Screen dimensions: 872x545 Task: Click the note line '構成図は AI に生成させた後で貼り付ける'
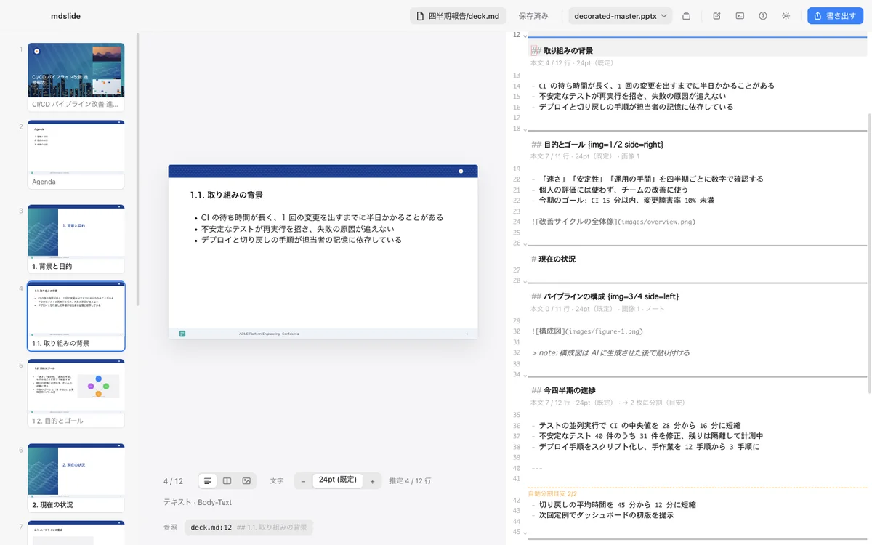click(x=610, y=352)
